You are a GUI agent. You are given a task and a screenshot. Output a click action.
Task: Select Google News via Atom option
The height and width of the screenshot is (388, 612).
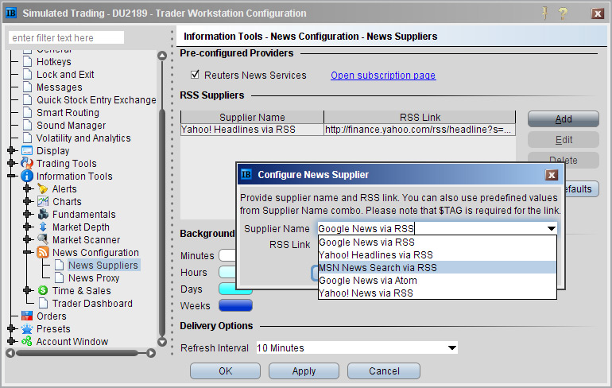437,280
